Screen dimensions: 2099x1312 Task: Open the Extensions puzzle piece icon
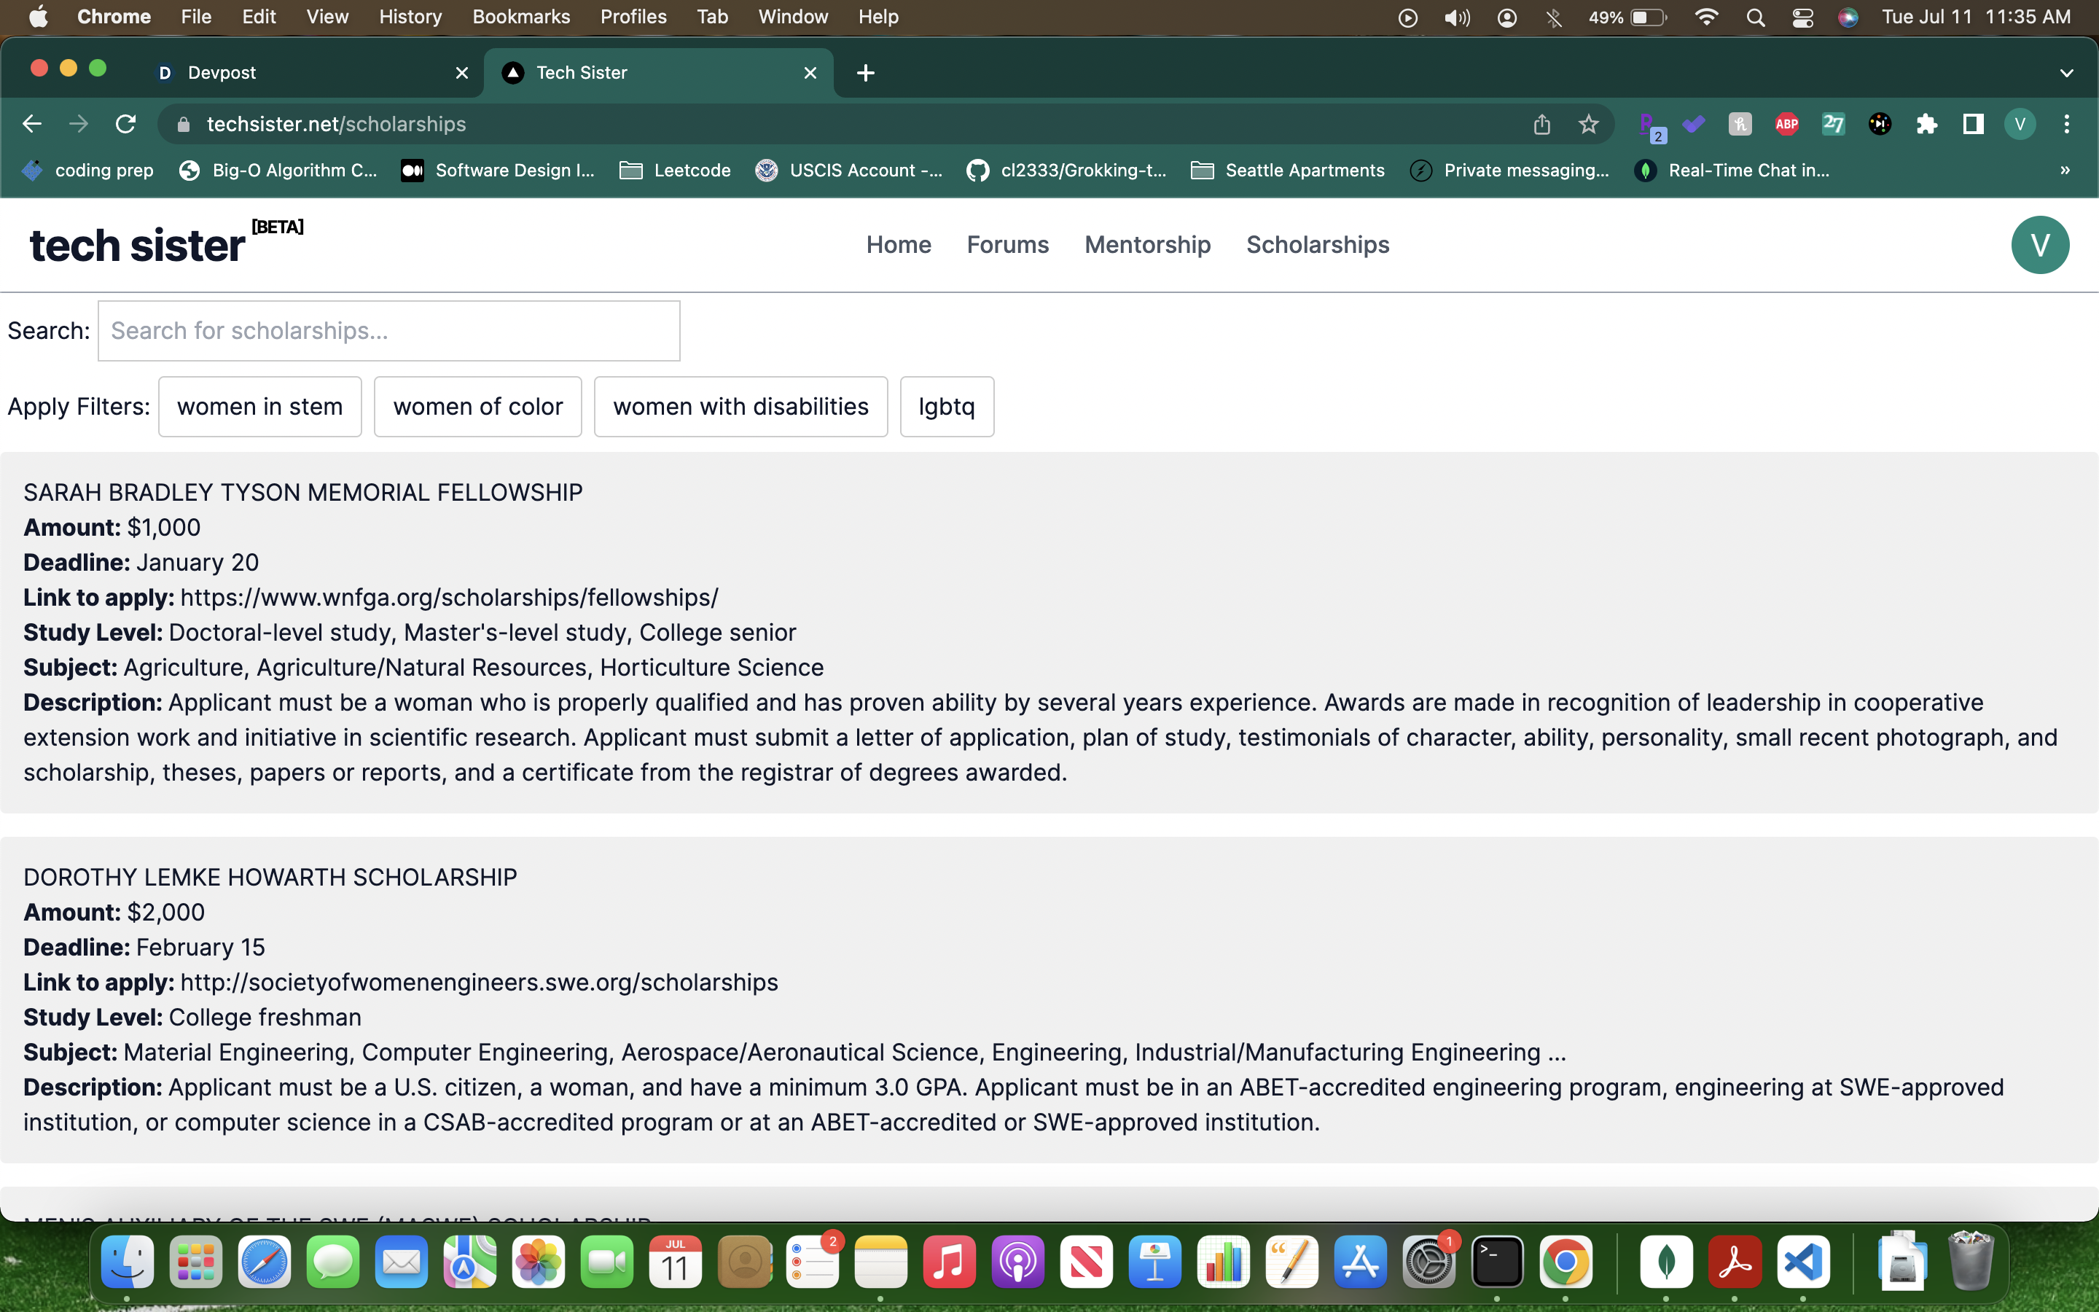coord(1926,124)
